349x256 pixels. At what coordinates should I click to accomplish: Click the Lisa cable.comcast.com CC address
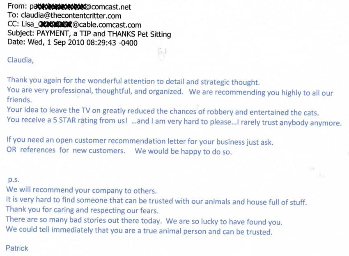point(81,25)
